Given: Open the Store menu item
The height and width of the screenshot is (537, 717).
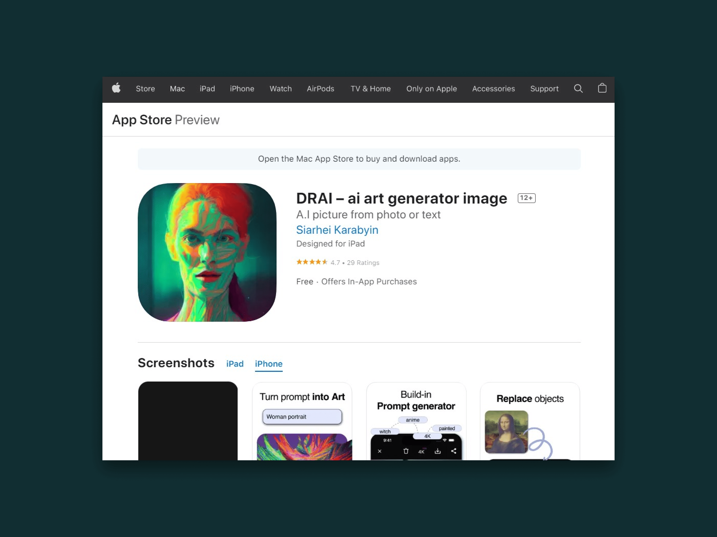Looking at the screenshot, I should pyautogui.click(x=145, y=89).
